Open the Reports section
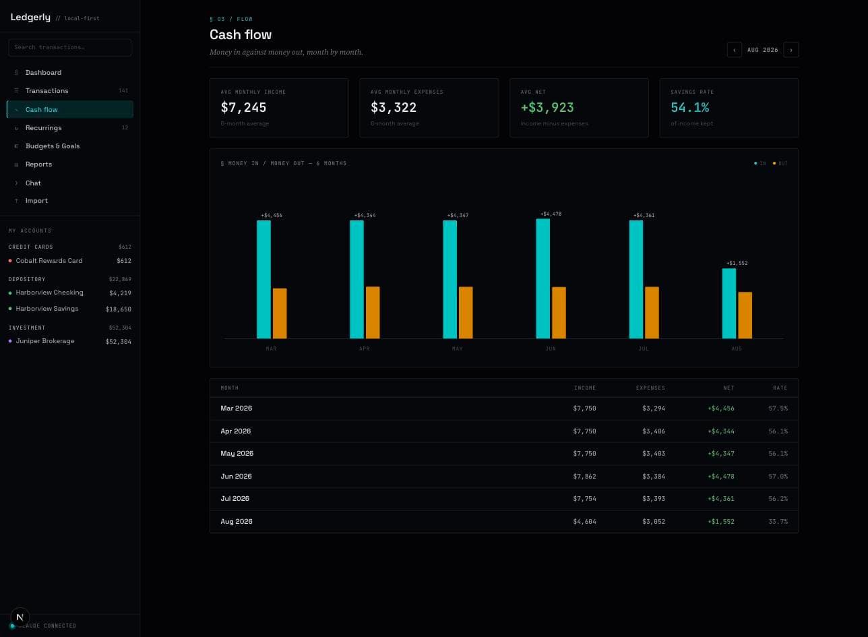The width and height of the screenshot is (868, 637). point(70,164)
